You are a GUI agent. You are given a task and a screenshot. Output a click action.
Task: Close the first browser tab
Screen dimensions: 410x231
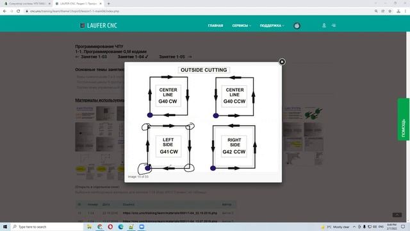click(x=49, y=4)
